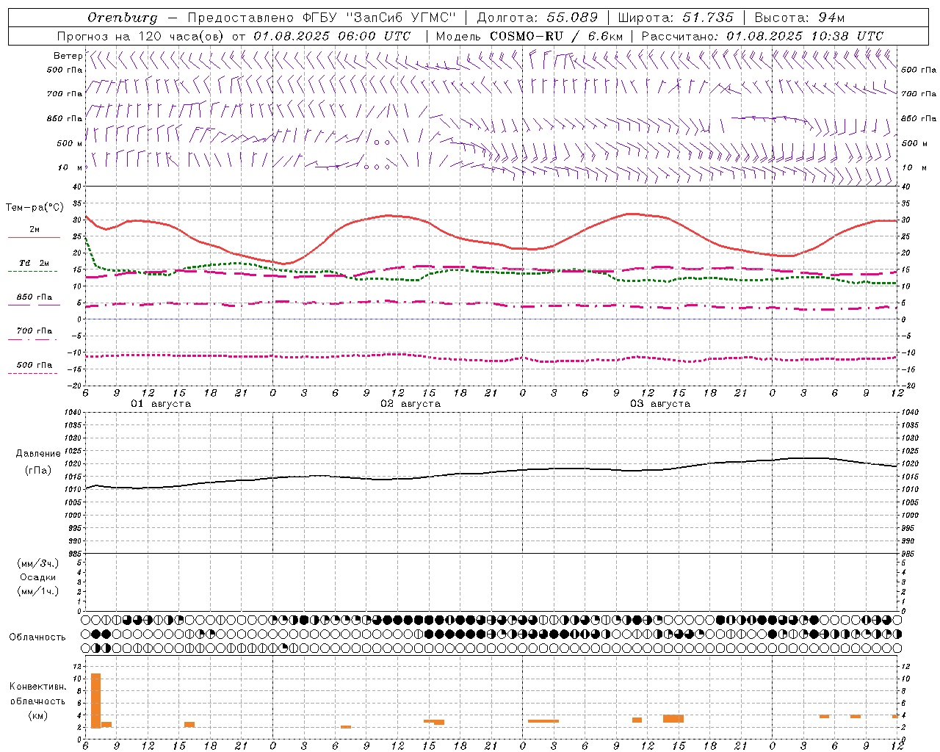Click the Конвективн. облачность (км) label

[x=37, y=701]
